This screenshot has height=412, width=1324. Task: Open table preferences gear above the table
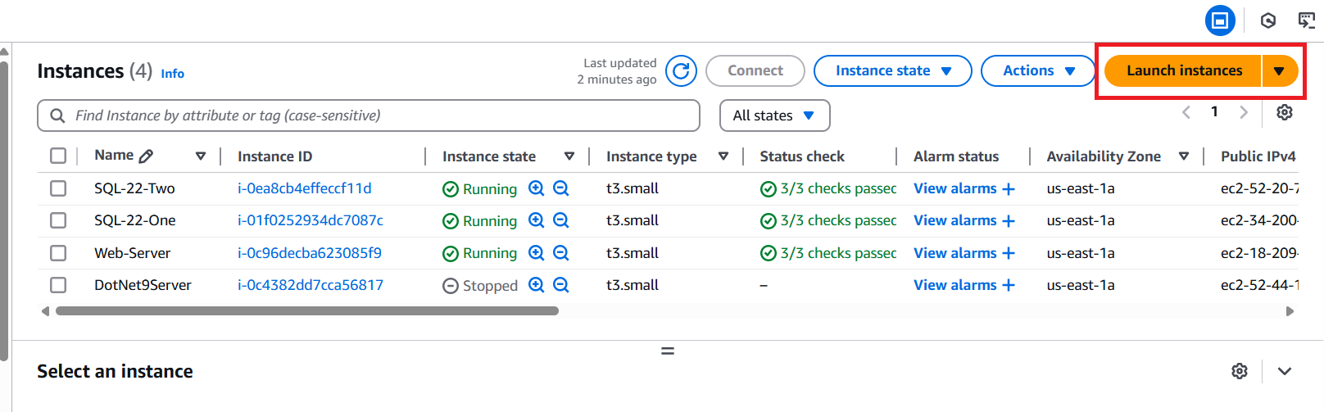(1285, 112)
